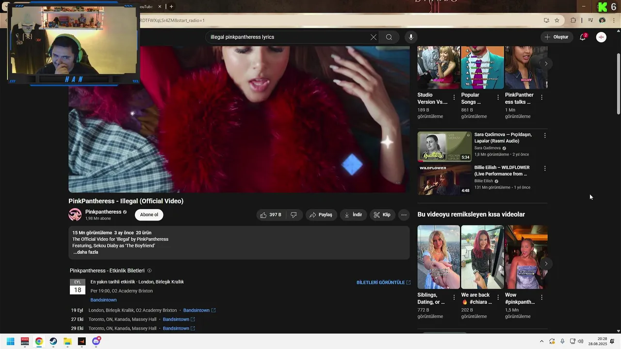Open a new browser tab
The image size is (621, 349).
coord(171,6)
